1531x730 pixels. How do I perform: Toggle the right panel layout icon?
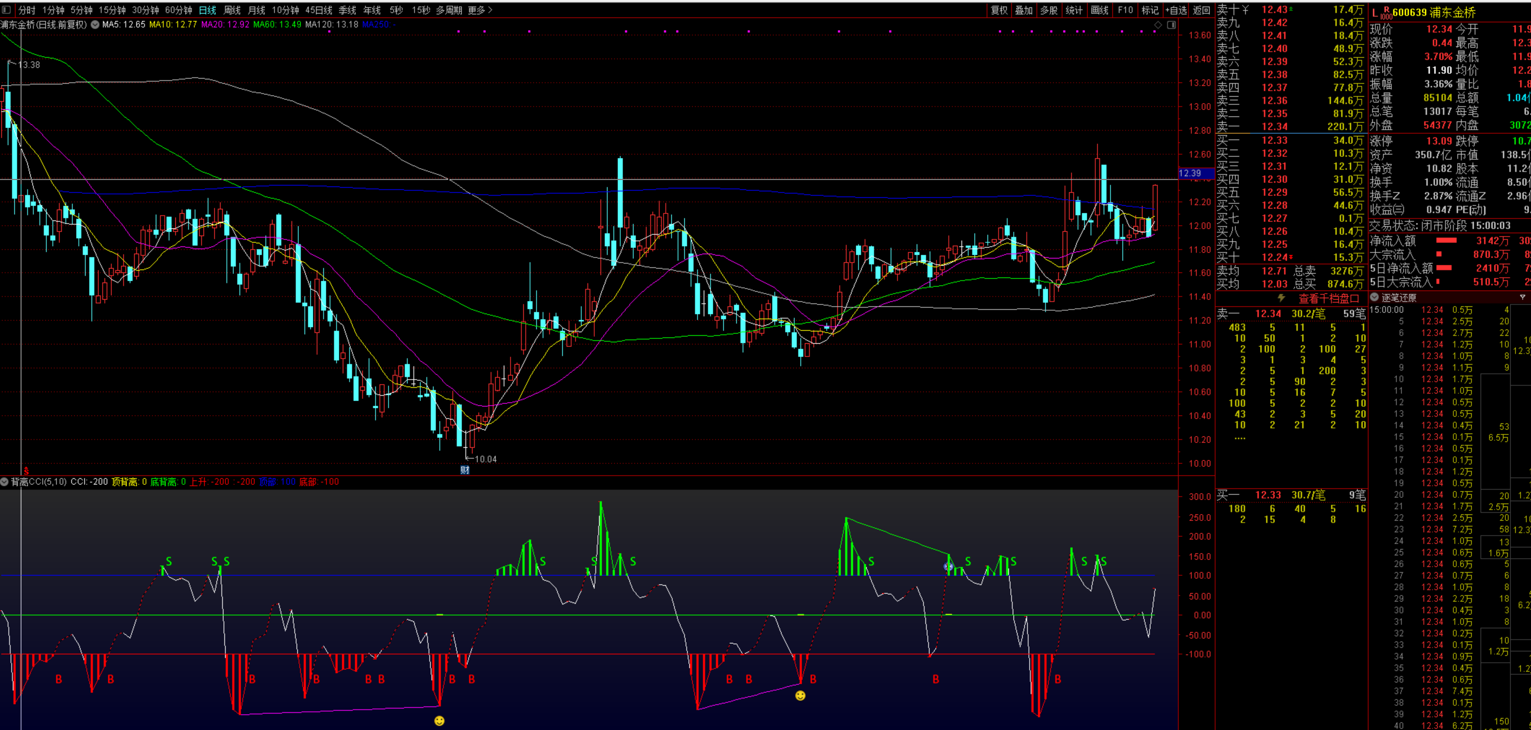click(x=1171, y=25)
